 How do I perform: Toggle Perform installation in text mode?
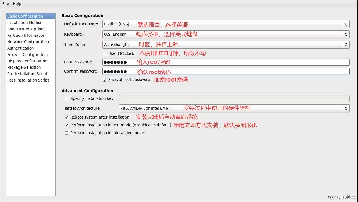point(67,125)
